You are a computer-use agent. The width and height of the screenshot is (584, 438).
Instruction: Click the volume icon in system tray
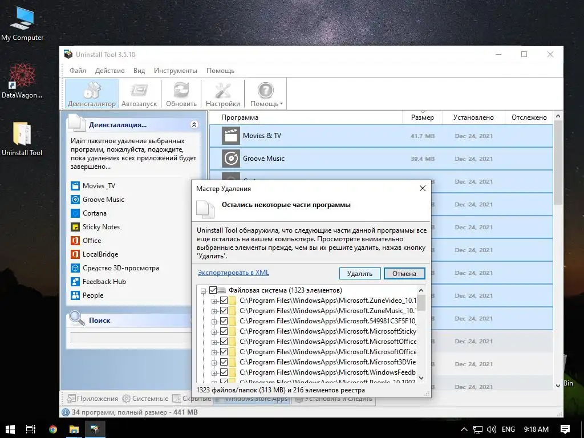click(x=492, y=429)
